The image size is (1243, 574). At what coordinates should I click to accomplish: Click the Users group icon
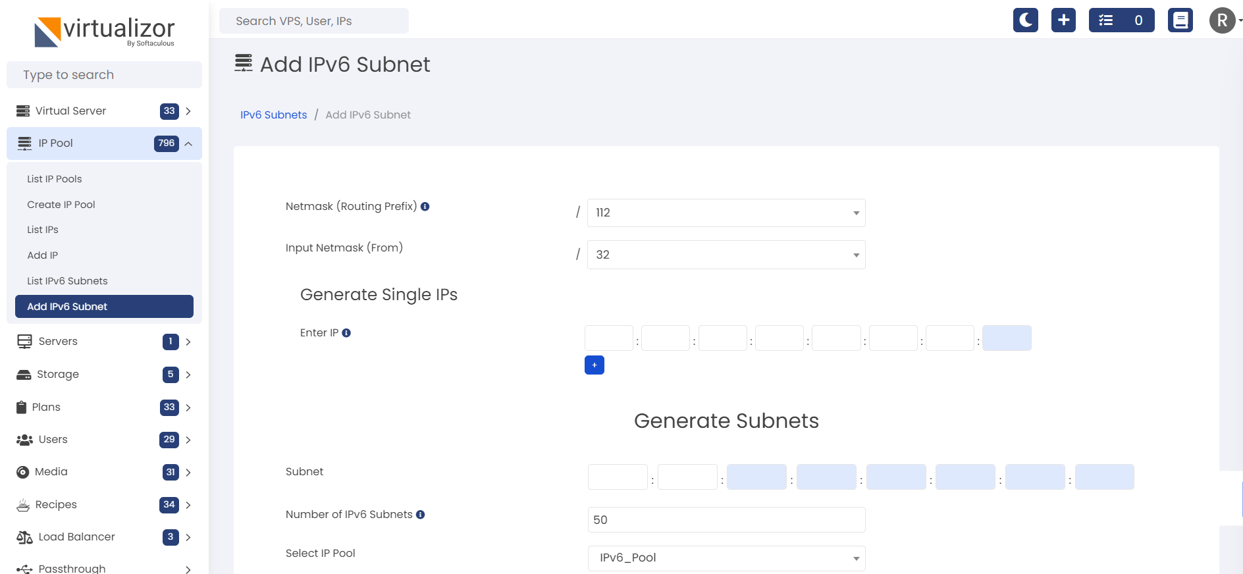(24, 440)
